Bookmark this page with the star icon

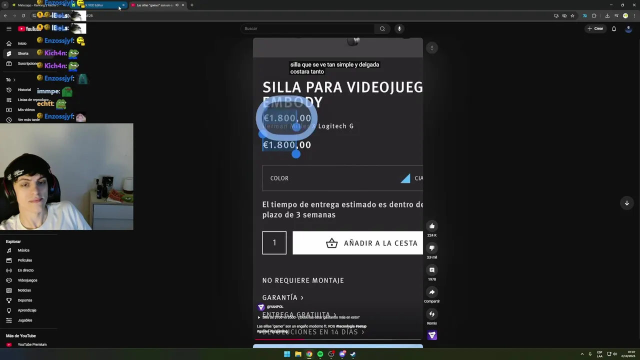572,15
